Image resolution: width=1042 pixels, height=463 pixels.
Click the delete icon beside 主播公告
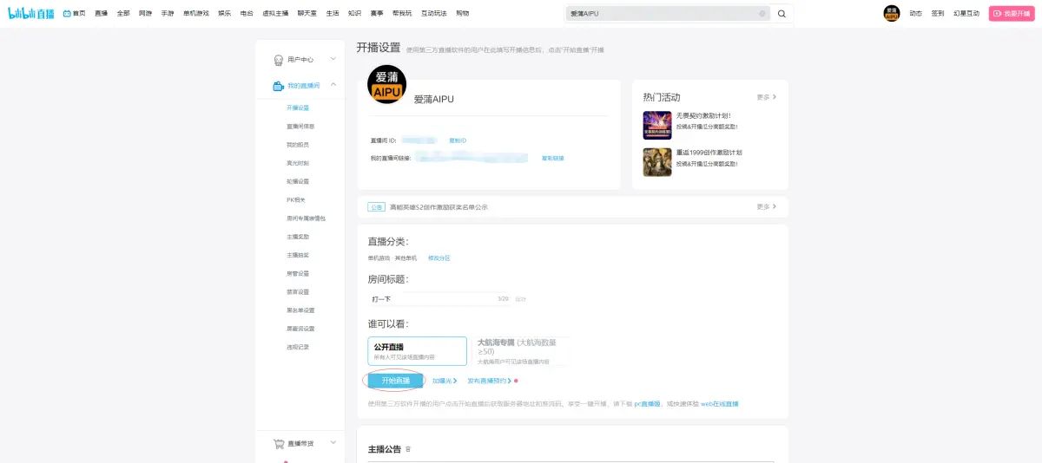tap(409, 449)
